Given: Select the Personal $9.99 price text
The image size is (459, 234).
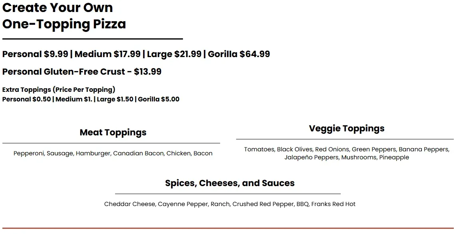Looking at the screenshot, I should [x=35, y=54].
